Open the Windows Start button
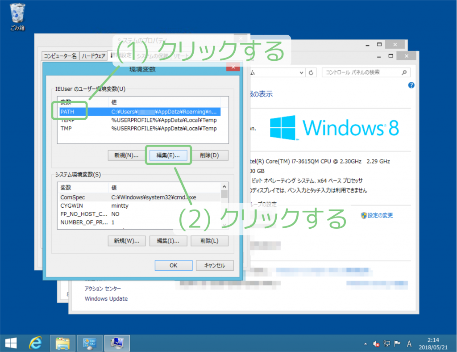 [x=11, y=343]
